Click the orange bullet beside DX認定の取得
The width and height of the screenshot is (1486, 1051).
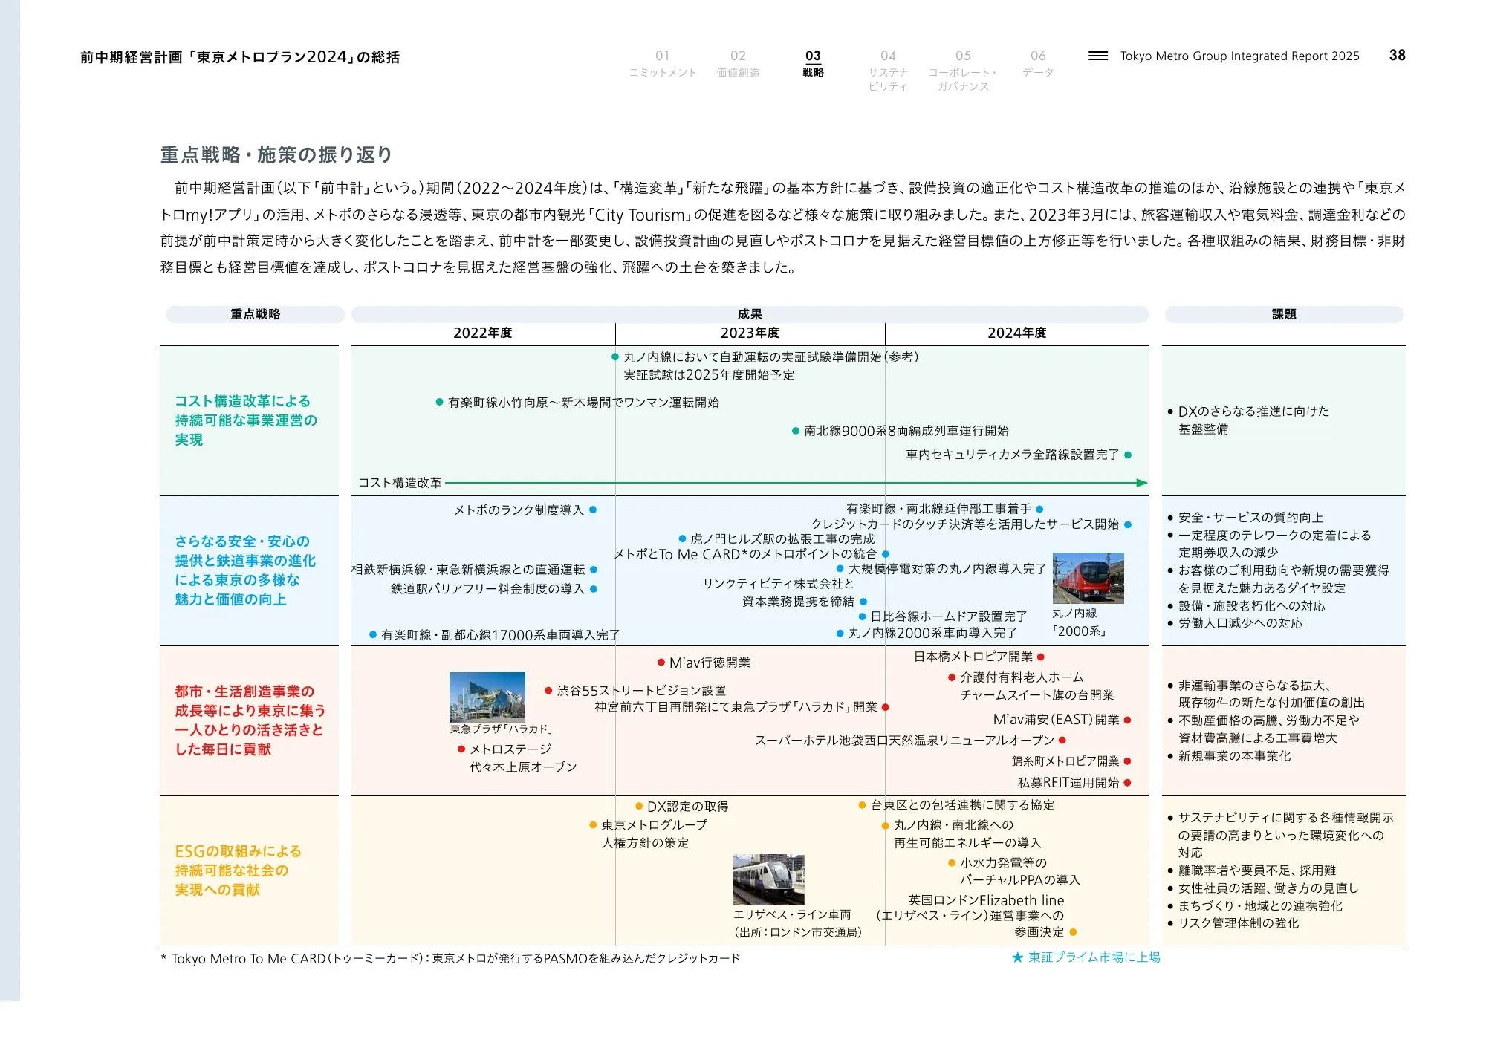pyautogui.click(x=639, y=806)
